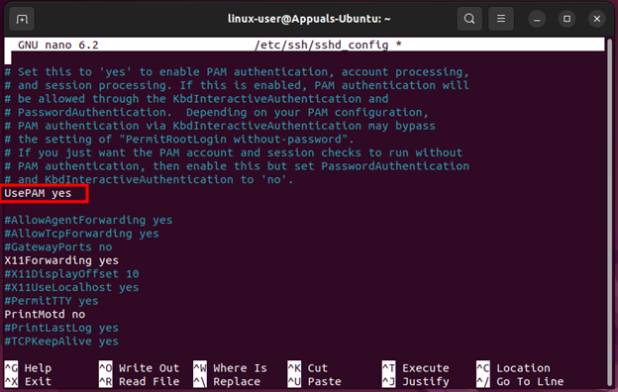Viewport: 618px width, 392px height.
Task: Close the terminal window
Action: point(597,19)
